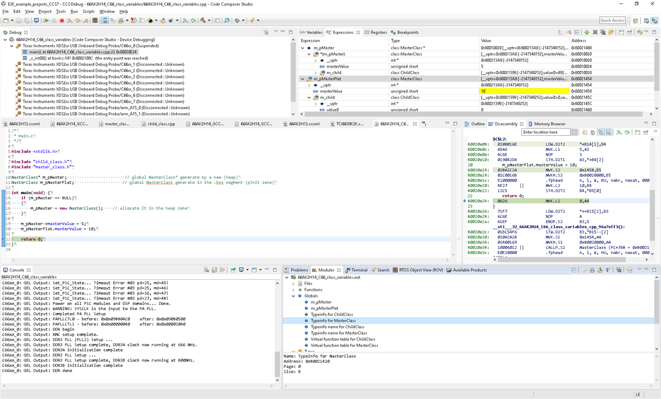The width and height of the screenshot is (661, 399).
Task: Click the CCS Debug perspective icon
Action: (655, 20)
